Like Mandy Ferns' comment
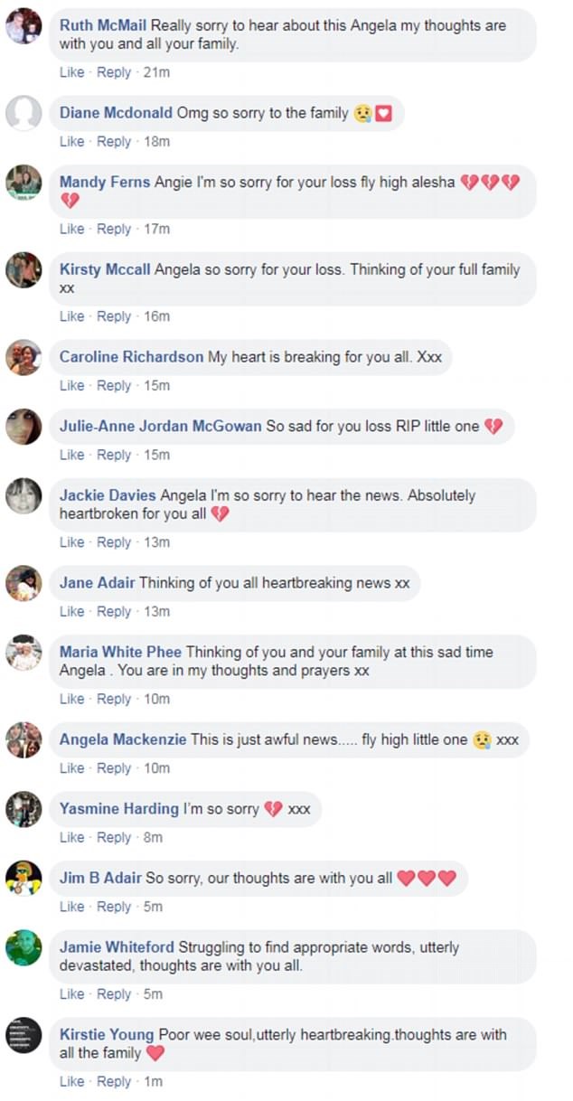Viewport: 573px width, 1101px height. [x=71, y=230]
